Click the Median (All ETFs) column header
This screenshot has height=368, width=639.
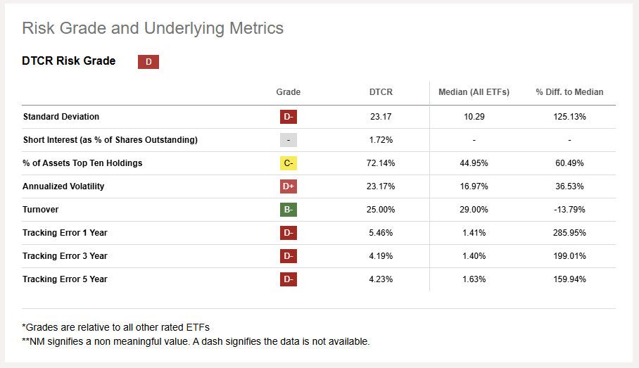(x=474, y=92)
